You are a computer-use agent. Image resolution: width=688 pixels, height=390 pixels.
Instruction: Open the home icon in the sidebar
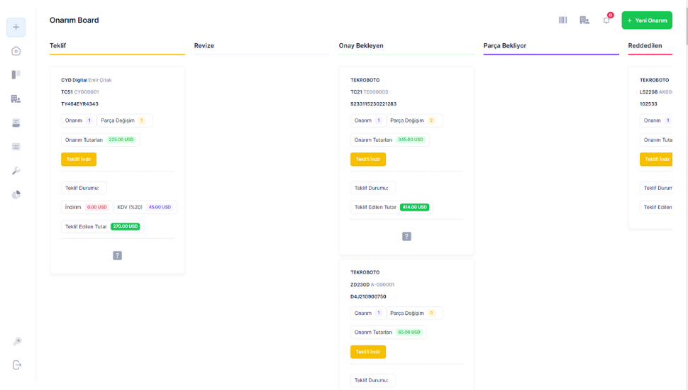(x=16, y=51)
